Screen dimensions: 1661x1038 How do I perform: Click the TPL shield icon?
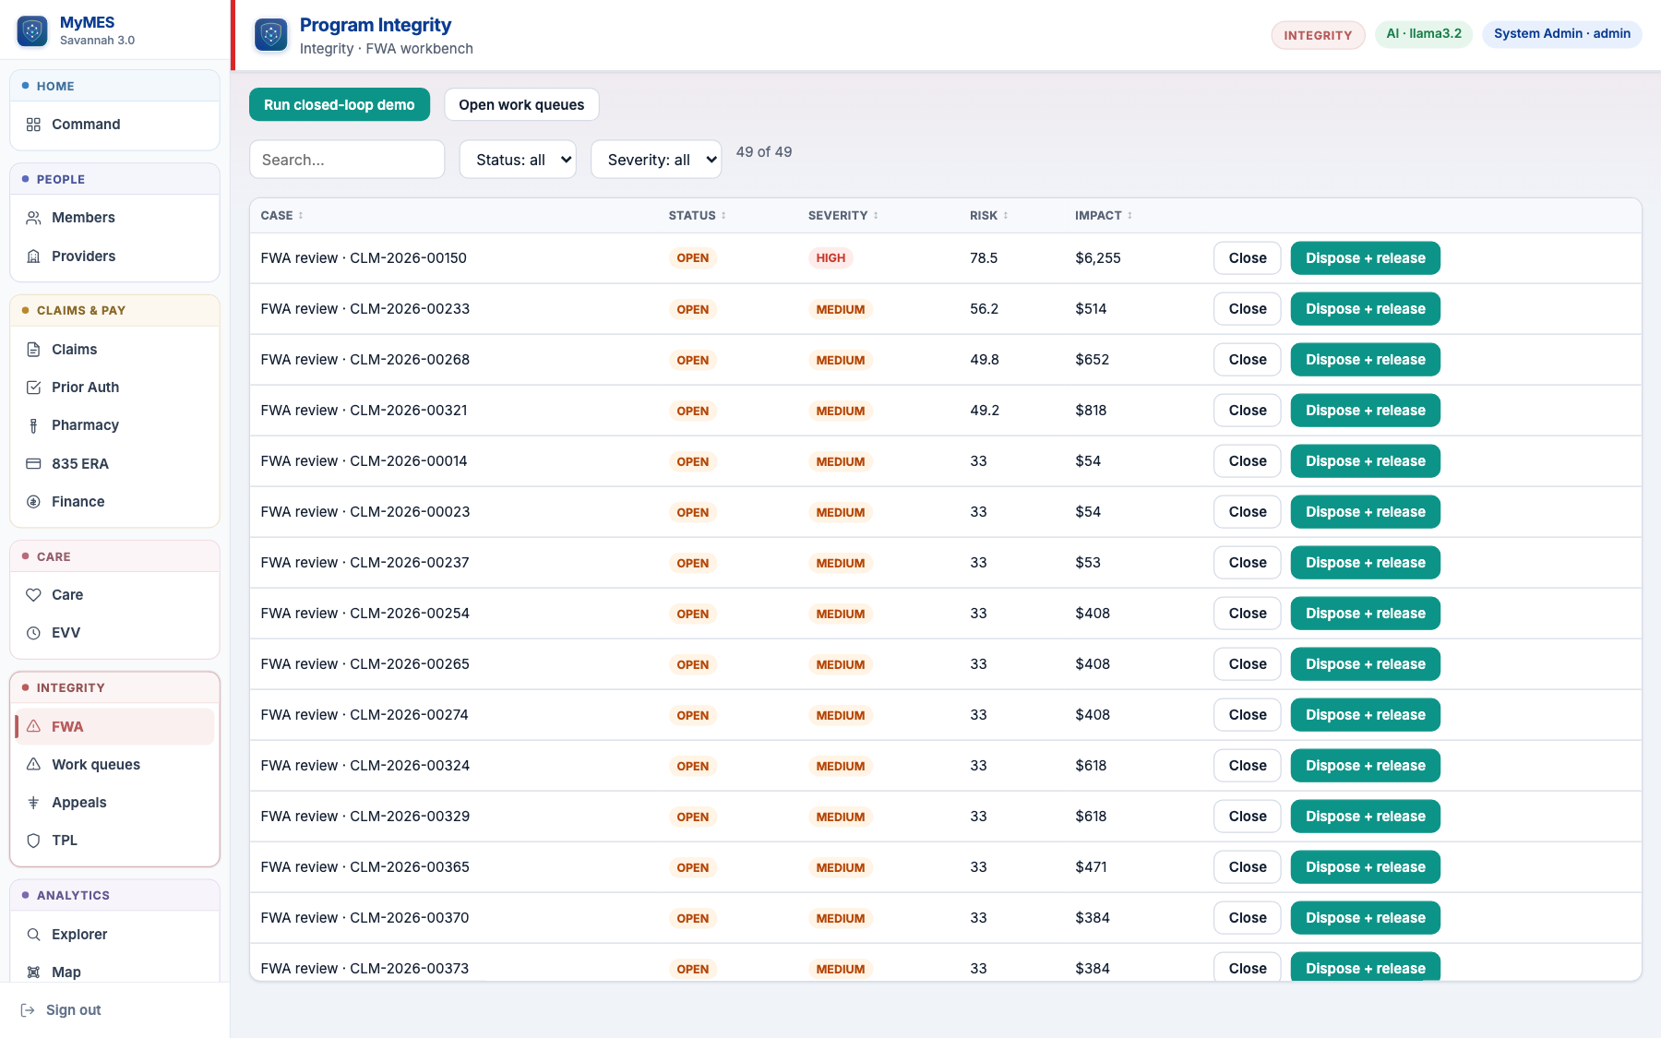tap(33, 841)
